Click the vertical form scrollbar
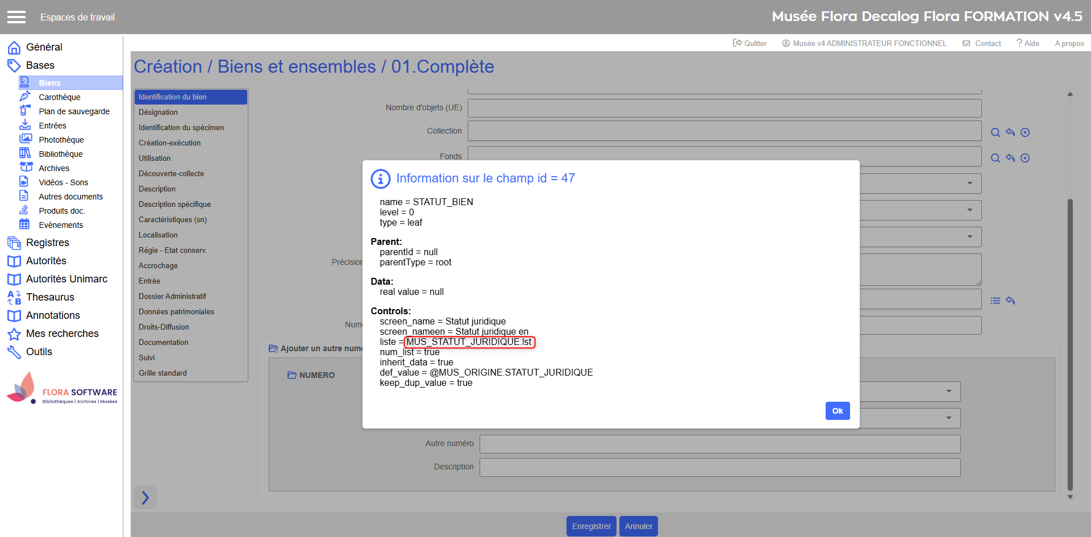This screenshot has height=537, width=1091. pos(1070,341)
